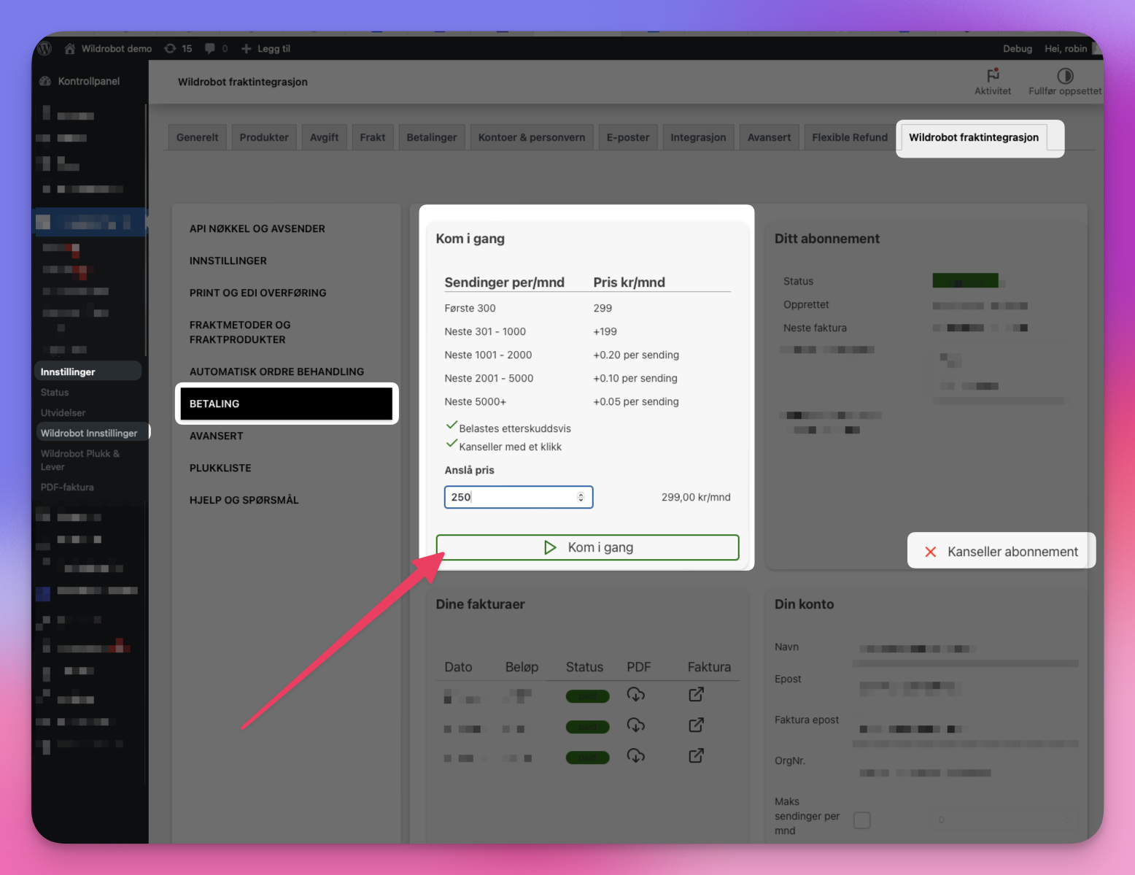This screenshot has height=875, width=1135.
Task: Select the BETALING menu item
Action: (x=287, y=404)
